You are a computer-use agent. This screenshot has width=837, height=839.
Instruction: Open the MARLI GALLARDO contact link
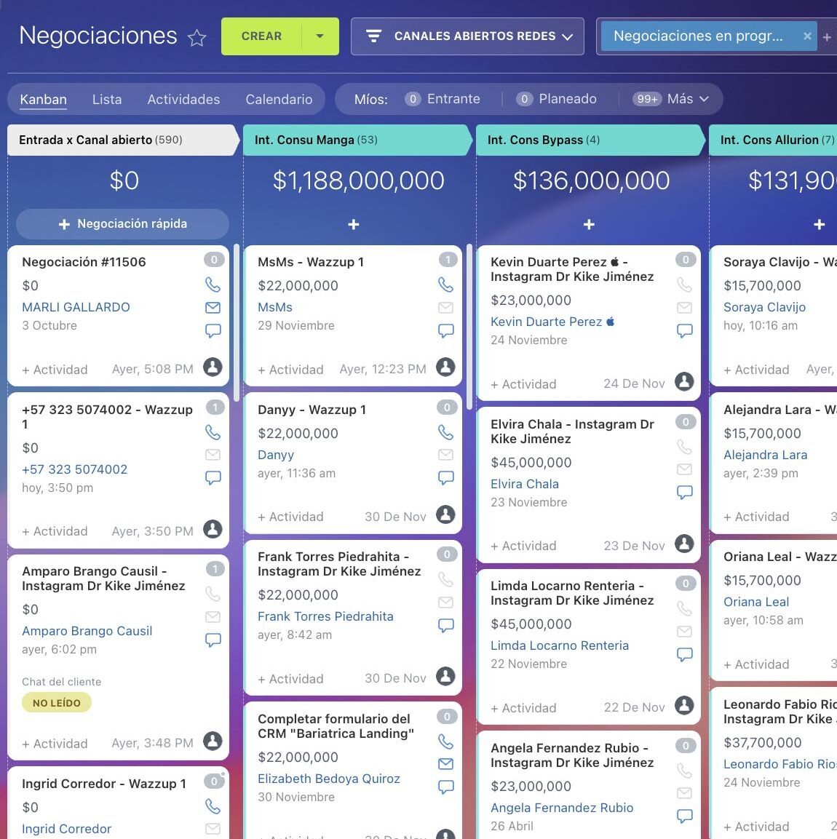coord(76,307)
